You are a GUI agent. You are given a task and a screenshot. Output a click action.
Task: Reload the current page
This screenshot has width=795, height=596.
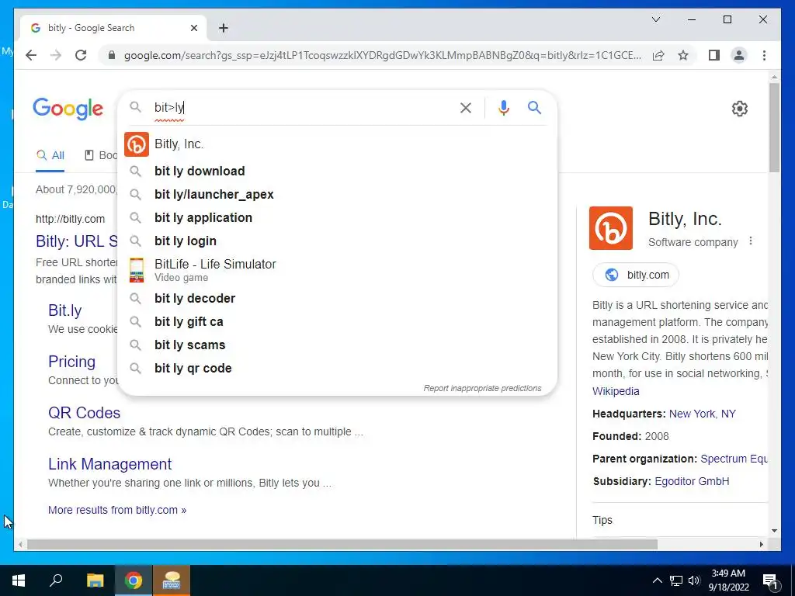point(81,55)
